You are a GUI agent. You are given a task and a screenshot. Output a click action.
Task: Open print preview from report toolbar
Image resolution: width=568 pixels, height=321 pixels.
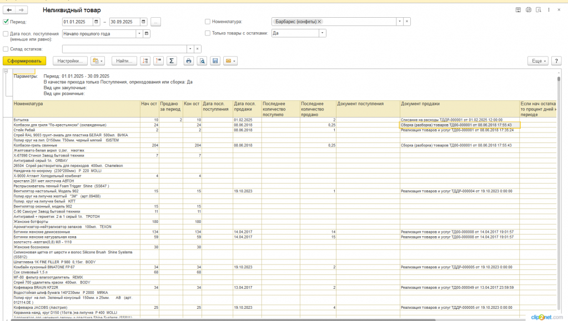click(202, 61)
